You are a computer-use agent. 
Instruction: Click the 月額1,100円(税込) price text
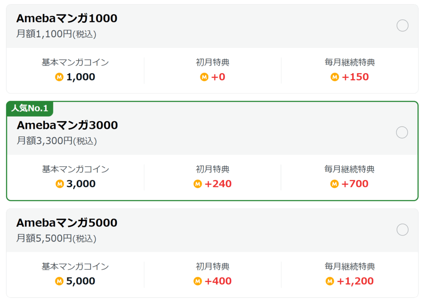coord(56,34)
